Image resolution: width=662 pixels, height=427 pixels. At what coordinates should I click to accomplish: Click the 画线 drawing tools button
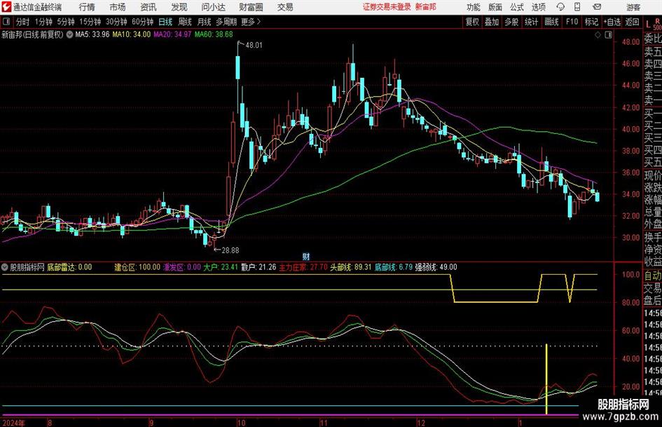click(552, 22)
